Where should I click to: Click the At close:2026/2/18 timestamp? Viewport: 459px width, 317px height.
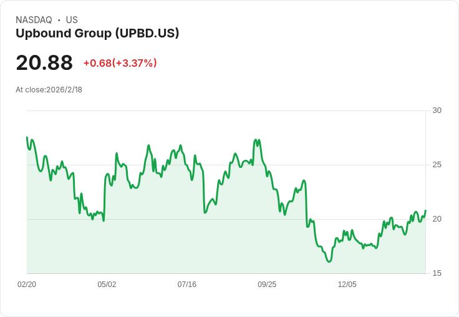pos(49,90)
